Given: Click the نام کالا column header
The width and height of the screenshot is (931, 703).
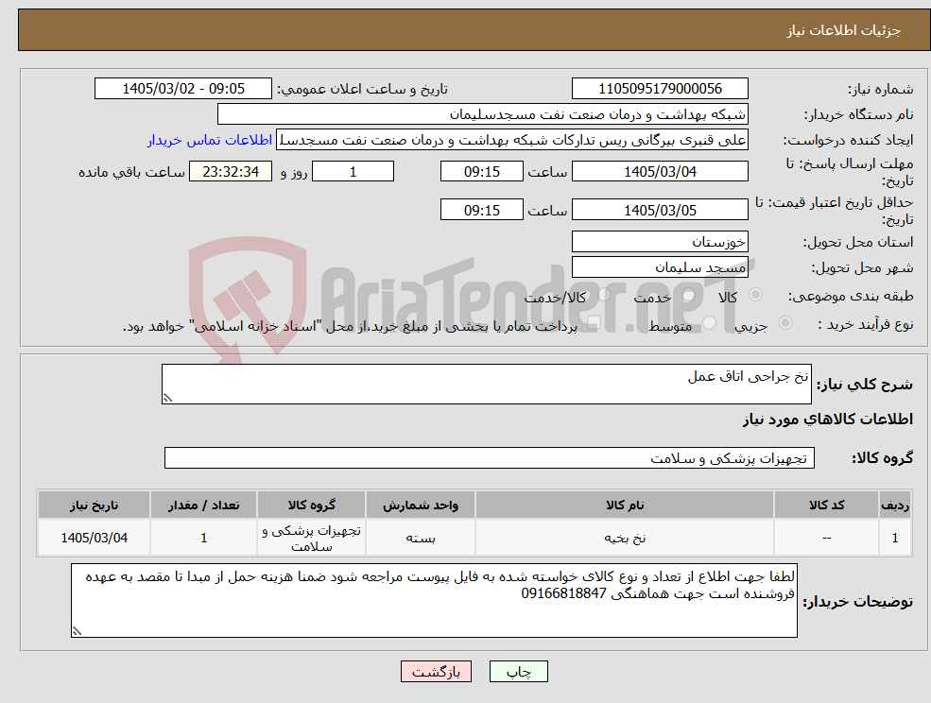Looking at the screenshot, I should click(x=625, y=506).
